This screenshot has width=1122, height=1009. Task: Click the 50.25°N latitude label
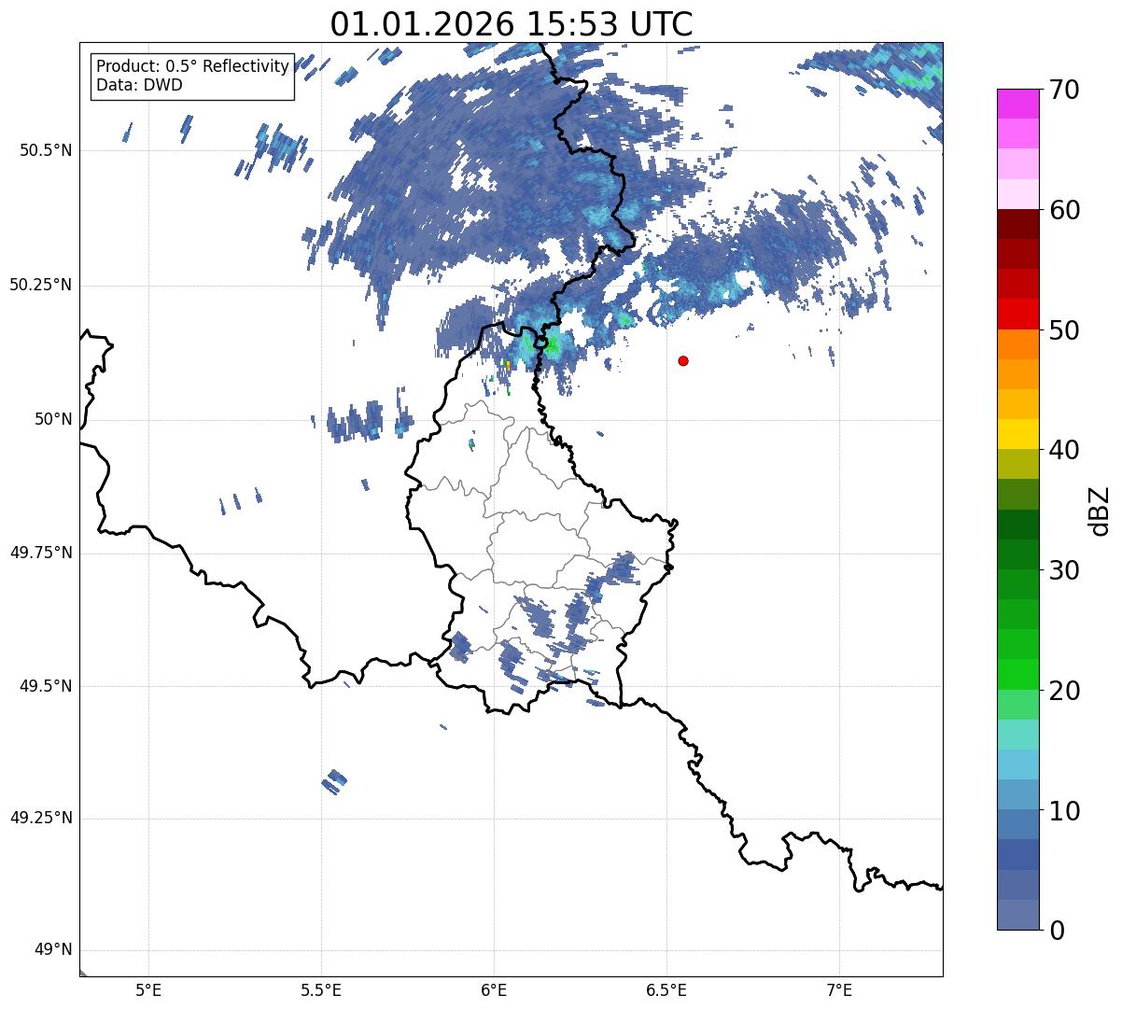coord(40,285)
